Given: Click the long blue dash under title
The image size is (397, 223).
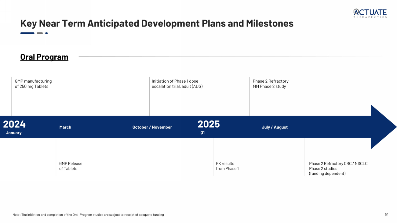Looking at the screenshot, I should pyautogui.click(x=27, y=33).
